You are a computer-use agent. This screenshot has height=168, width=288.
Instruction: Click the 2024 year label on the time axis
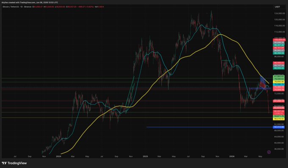(x=58, y=157)
